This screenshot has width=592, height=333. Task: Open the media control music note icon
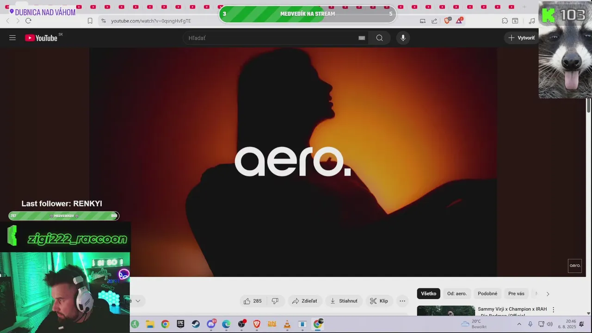(x=532, y=21)
